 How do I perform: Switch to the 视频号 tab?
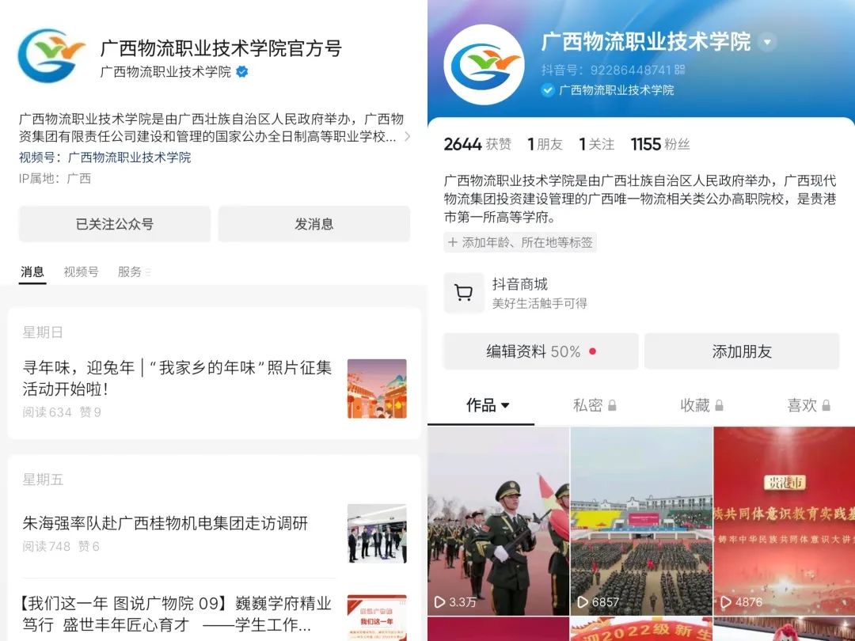pos(82,271)
